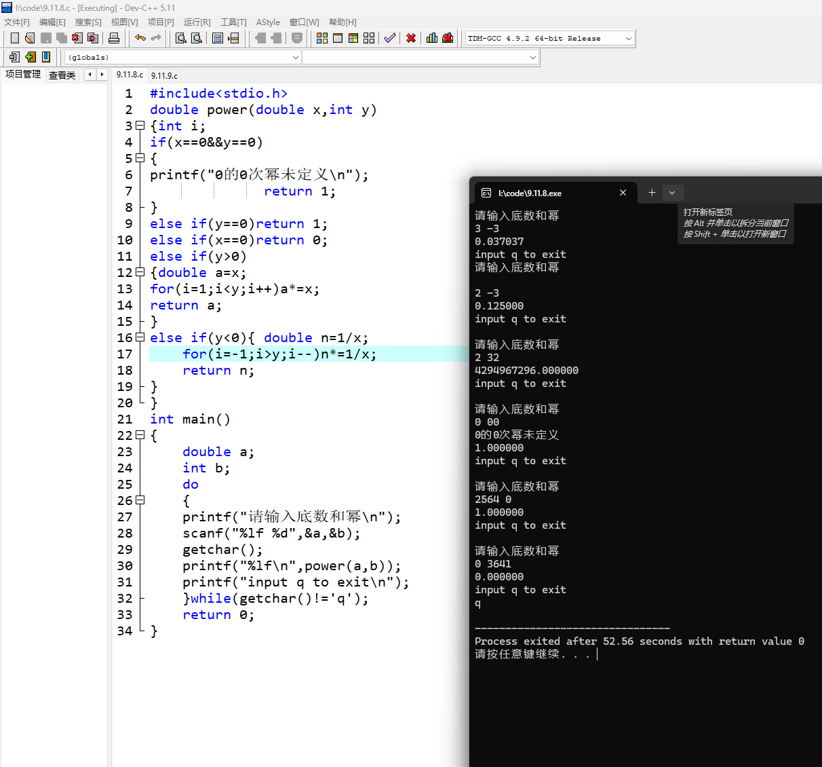
Task: Close the 9.11.8.exe terminal tab
Action: pyautogui.click(x=623, y=193)
